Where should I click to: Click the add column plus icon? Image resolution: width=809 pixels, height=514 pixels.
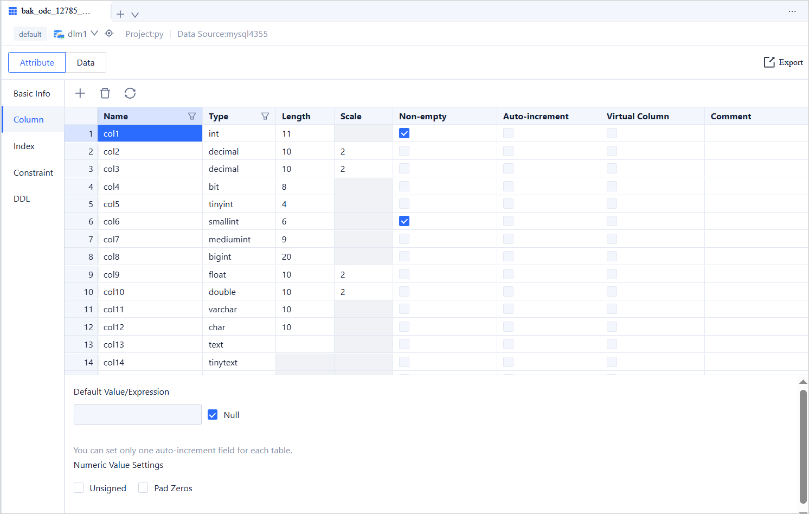(x=80, y=93)
